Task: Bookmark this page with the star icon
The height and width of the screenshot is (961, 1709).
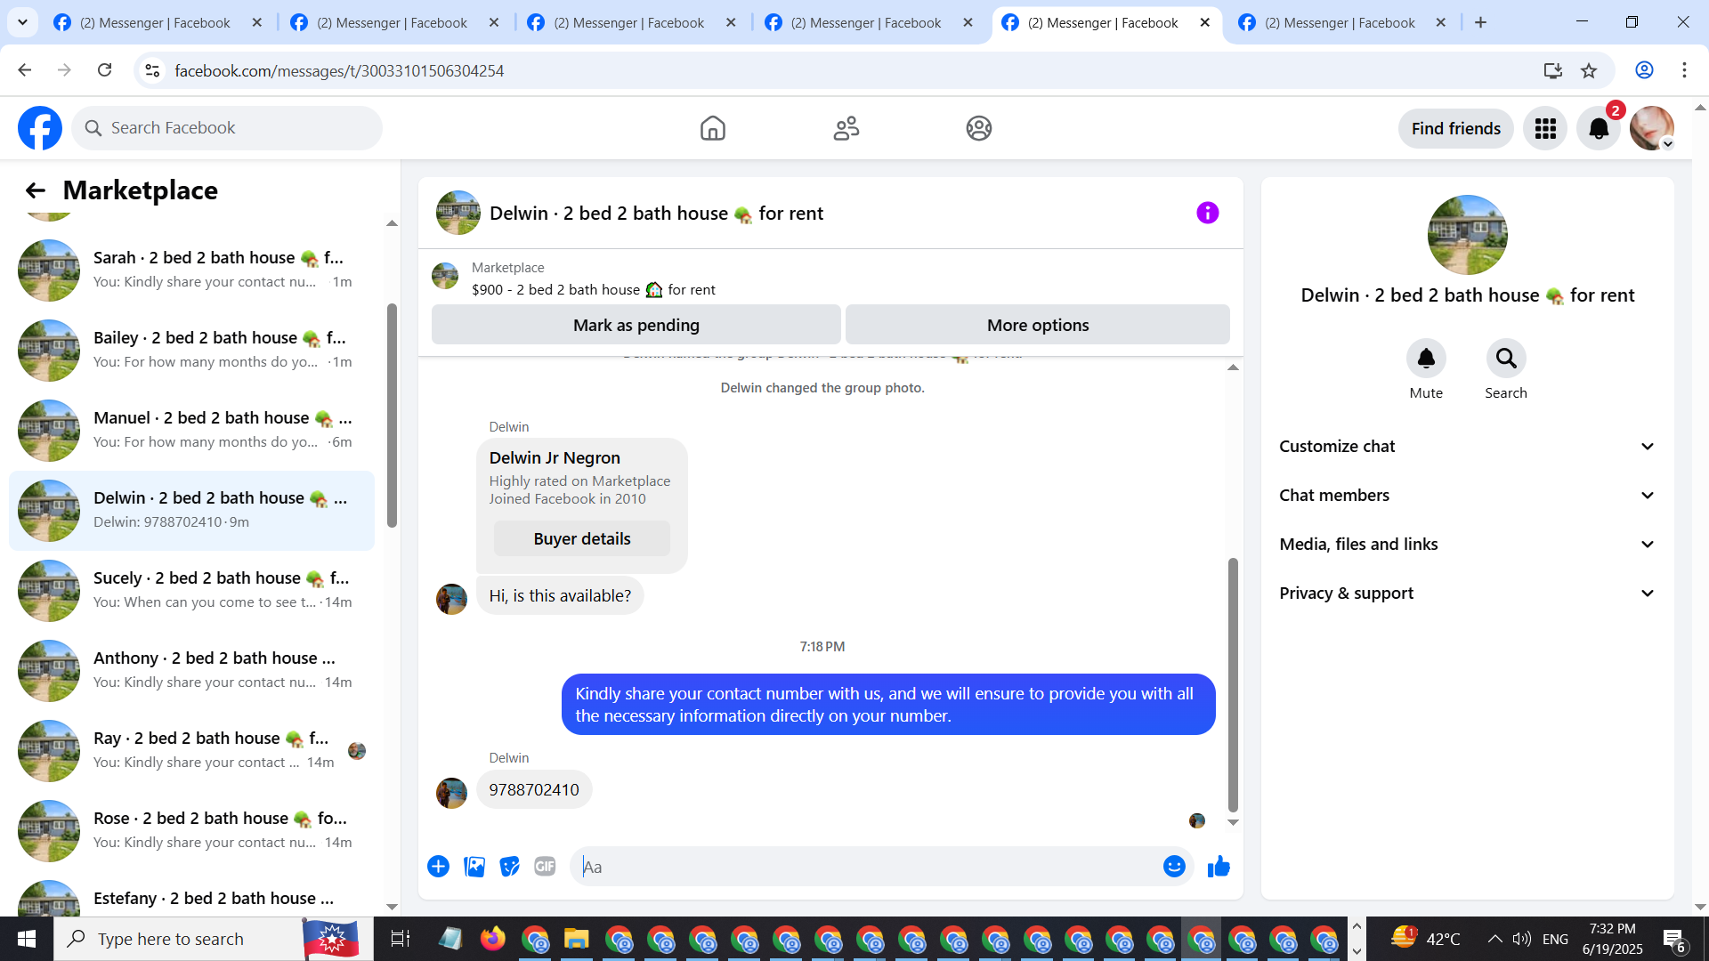Action: pyautogui.click(x=1589, y=70)
